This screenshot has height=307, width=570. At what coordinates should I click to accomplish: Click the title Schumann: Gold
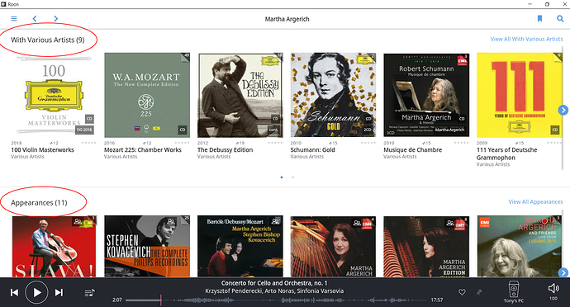[x=312, y=149]
